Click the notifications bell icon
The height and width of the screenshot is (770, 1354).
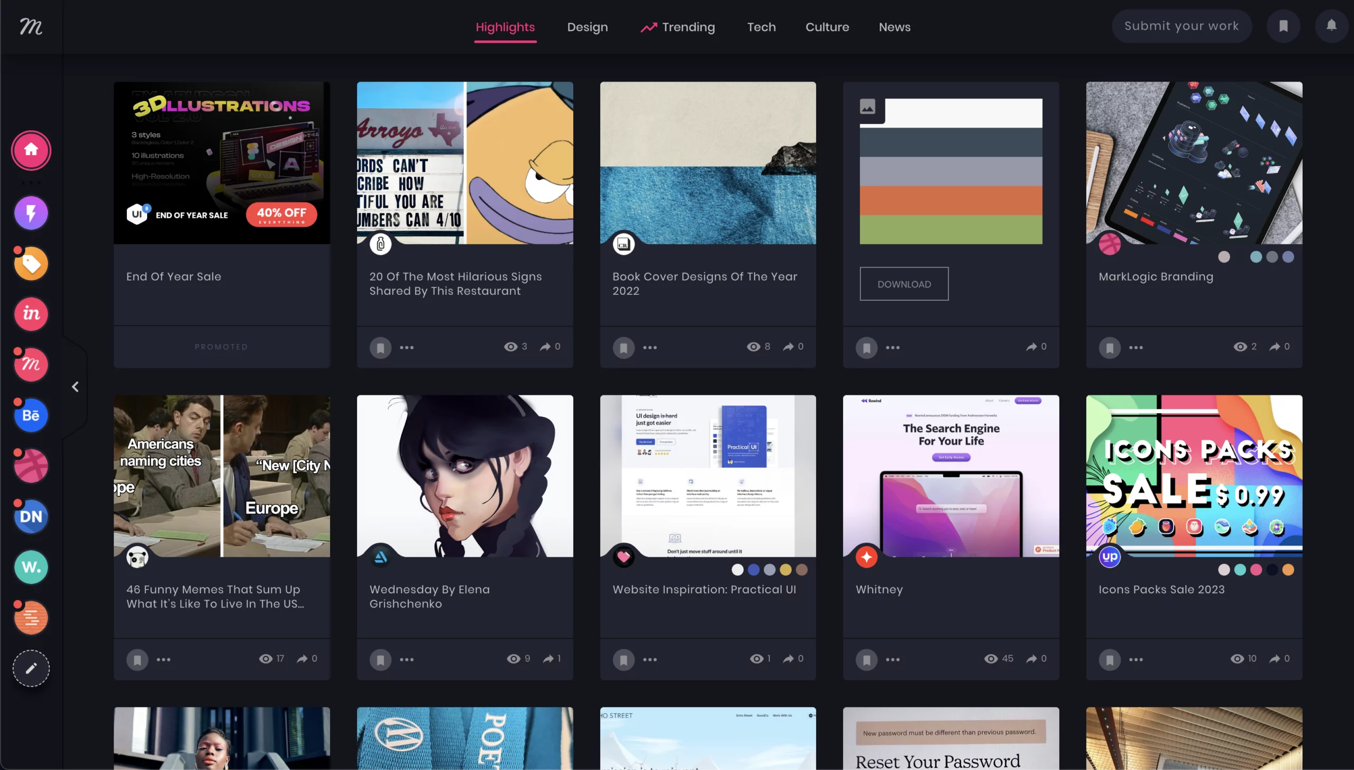[1331, 26]
